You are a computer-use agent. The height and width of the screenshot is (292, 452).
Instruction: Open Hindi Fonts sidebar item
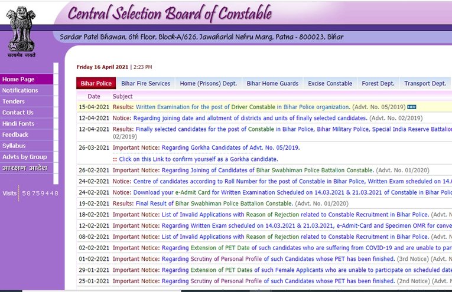18,124
